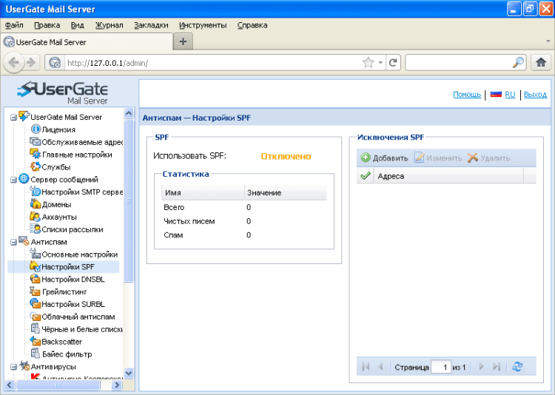The image size is (555, 395).
Task: Click the Настройки SMTP сервера icon
Action: (x=35, y=192)
